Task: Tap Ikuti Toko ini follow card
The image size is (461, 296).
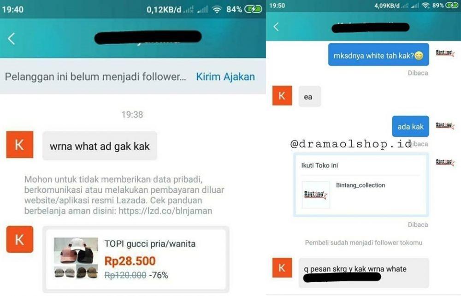Action: pos(361,184)
